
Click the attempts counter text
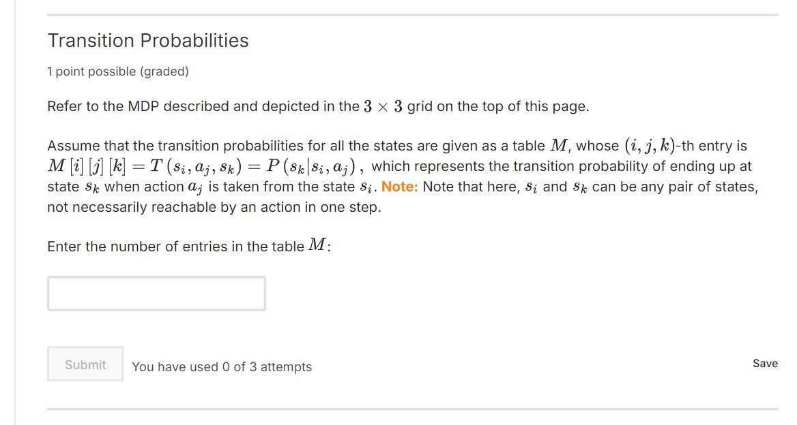tap(222, 366)
